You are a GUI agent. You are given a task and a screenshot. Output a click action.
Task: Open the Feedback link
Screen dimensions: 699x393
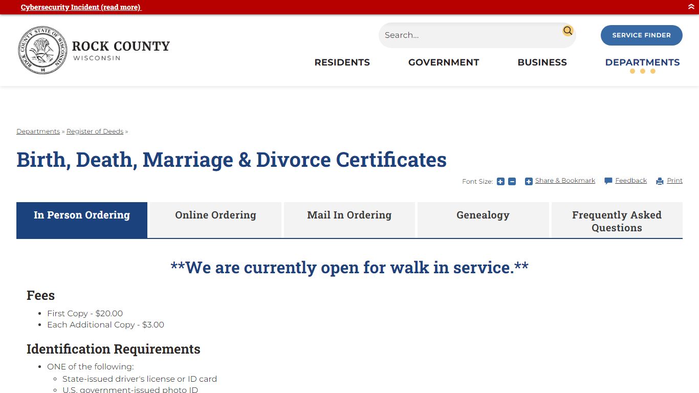tap(631, 181)
